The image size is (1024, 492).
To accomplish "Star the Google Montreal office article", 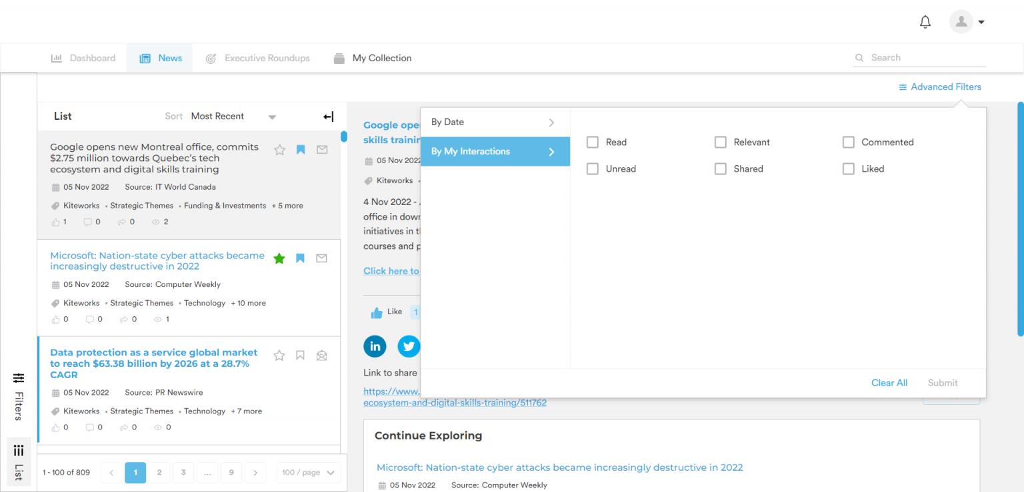I will point(280,150).
